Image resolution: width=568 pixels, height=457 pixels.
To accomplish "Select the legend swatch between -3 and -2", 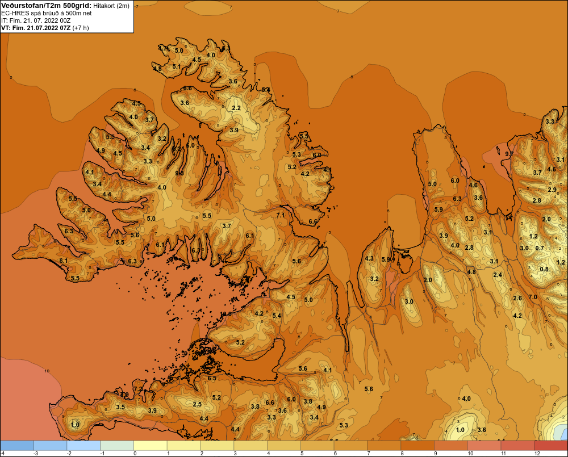I will click(x=50, y=446).
